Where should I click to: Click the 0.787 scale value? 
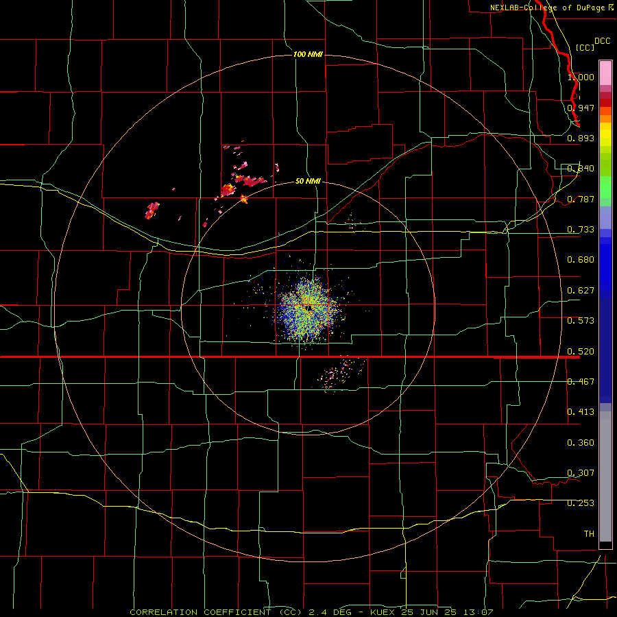[581, 199]
